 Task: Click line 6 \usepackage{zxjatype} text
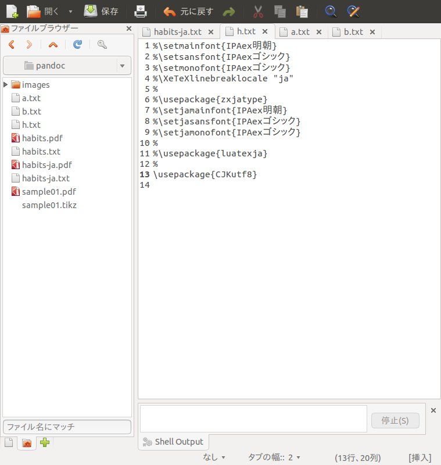point(210,99)
